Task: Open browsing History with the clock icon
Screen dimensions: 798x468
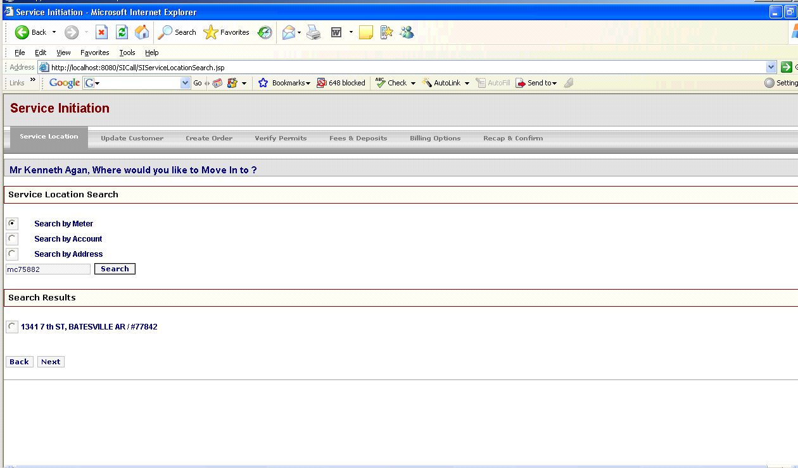Action: [265, 32]
